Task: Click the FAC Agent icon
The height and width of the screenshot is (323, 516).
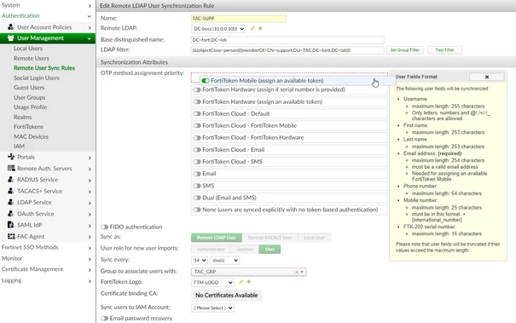Action: [x=11, y=236]
